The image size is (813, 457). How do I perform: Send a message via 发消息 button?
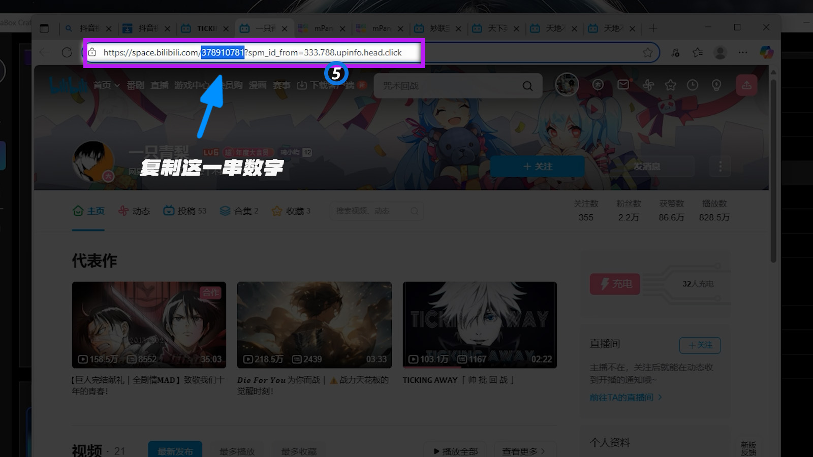[x=646, y=166]
